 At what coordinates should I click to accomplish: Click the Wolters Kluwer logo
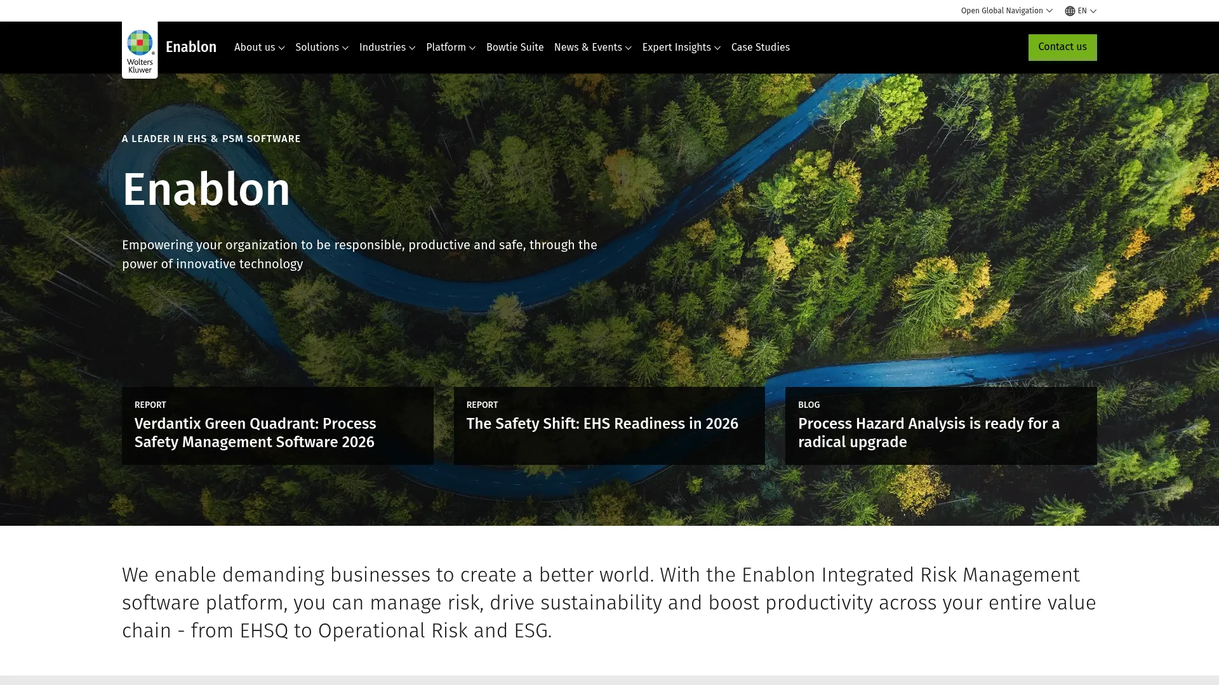click(140, 50)
